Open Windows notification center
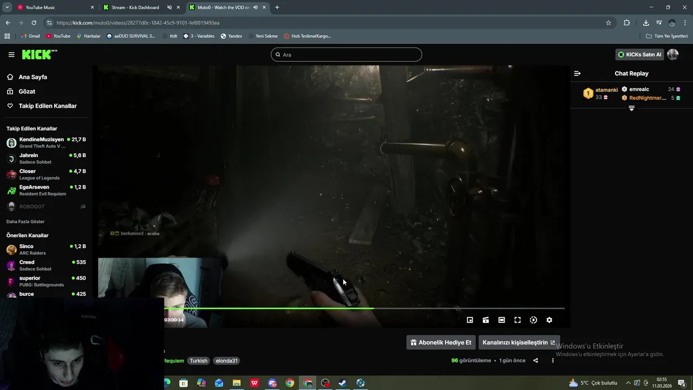 tap(682, 383)
